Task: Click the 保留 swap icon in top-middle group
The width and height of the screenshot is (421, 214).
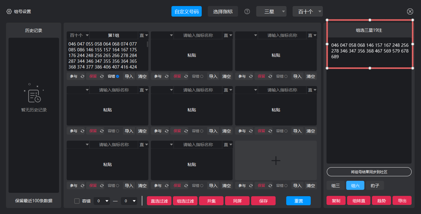Action: (x=186, y=76)
